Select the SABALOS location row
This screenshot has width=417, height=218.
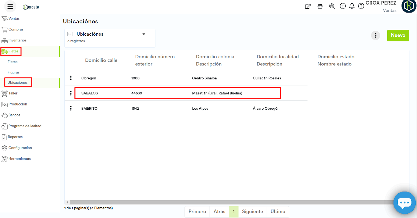(x=177, y=93)
